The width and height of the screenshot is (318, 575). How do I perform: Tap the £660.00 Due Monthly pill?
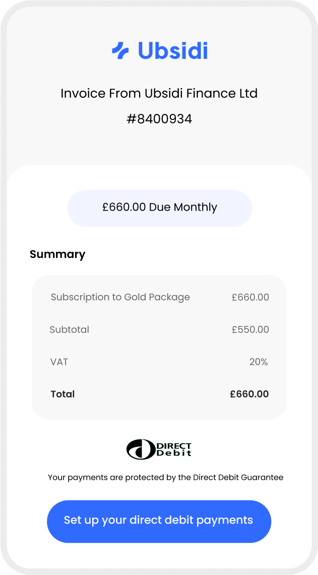159,208
